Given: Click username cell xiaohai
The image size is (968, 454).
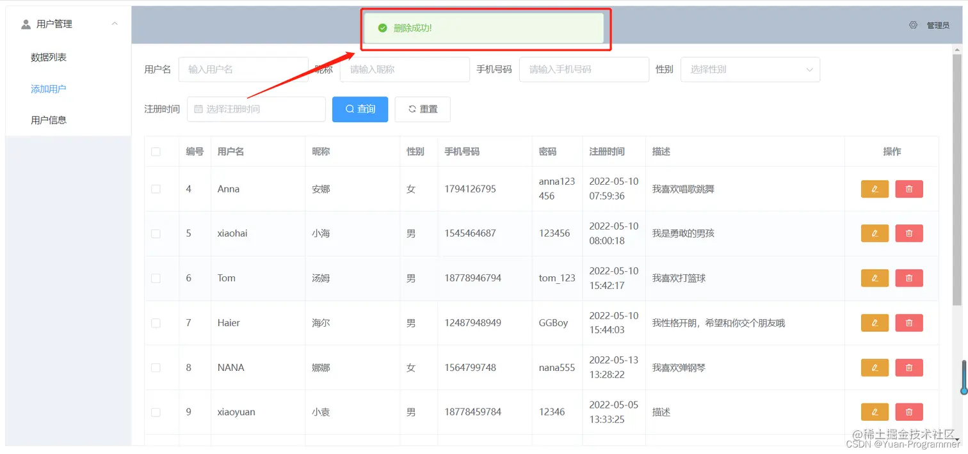Looking at the screenshot, I should click(x=232, y=233).
